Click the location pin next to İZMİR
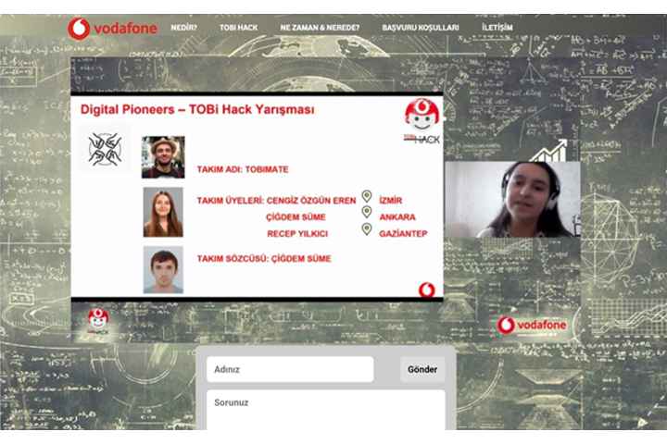667x444 pixels. 367,196
